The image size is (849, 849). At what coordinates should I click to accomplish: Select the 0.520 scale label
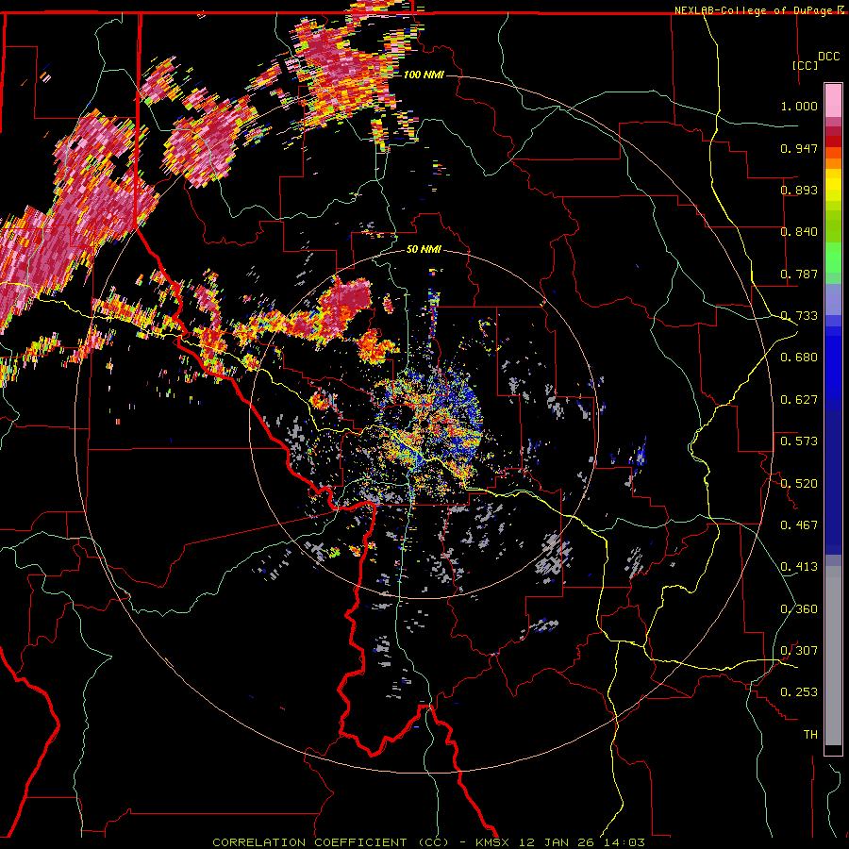(x=799, y=484)
